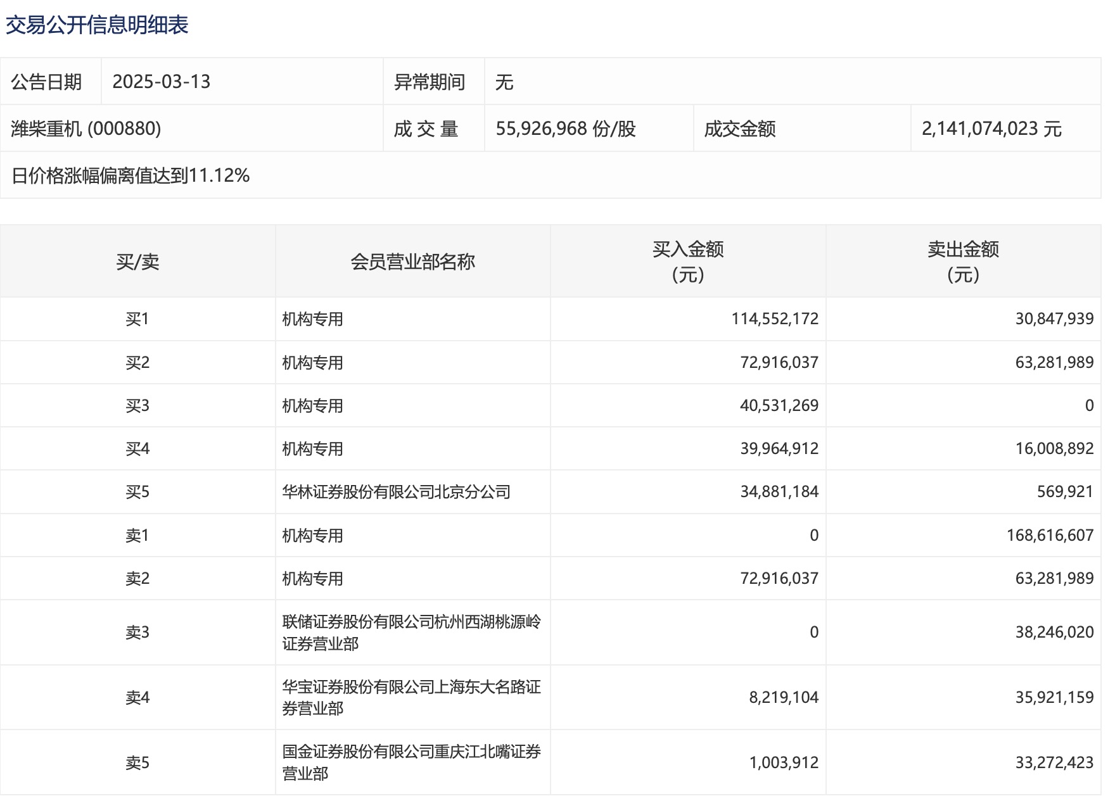1115x808 pixels.
Task: Click 72,916,037 in the 买2 row
Action: tap(779, 362)
